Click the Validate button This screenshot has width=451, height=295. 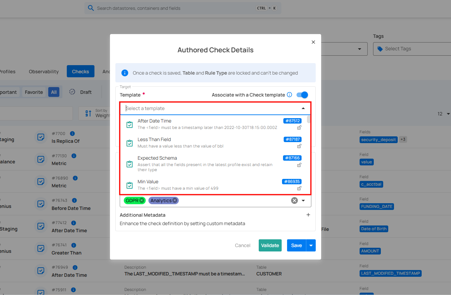270,245
